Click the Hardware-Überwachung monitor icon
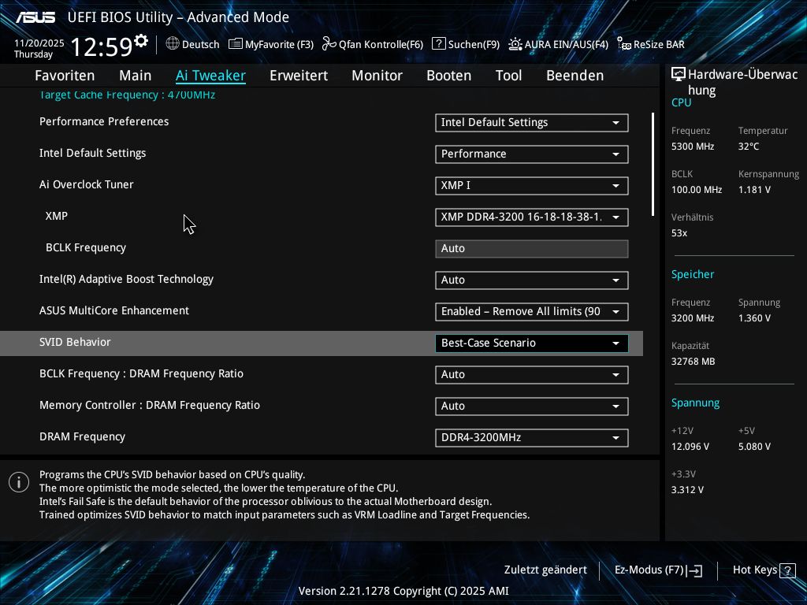 [679, 75]
